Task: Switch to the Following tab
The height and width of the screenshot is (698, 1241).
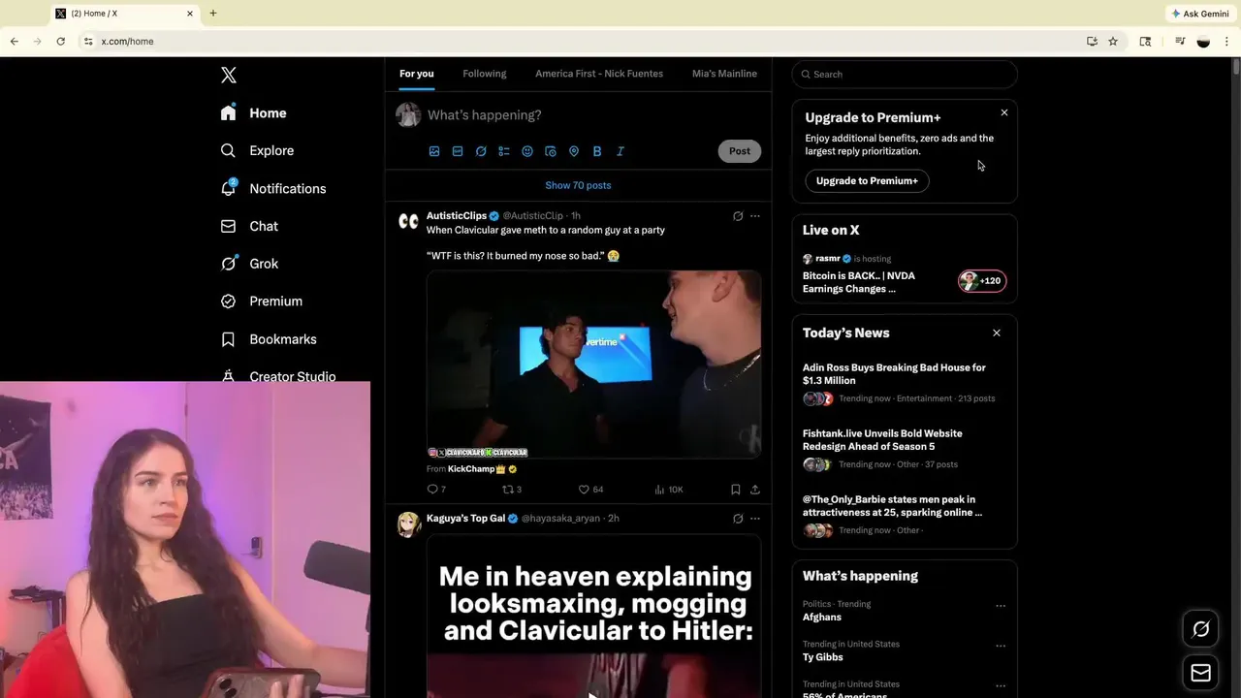Action: pyautogui.click(x=485, y=74)
